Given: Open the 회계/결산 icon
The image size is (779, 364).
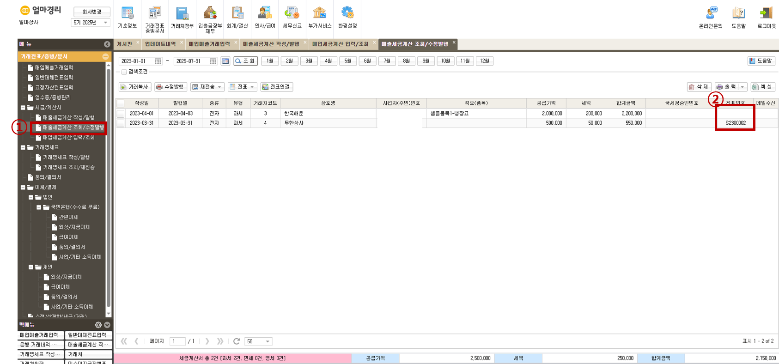Looking at the screenshot, I should [237, 18].
